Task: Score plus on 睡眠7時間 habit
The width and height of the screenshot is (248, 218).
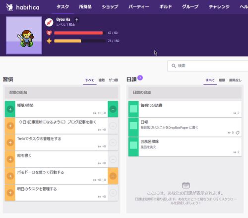Action: (x=10, y=109)
